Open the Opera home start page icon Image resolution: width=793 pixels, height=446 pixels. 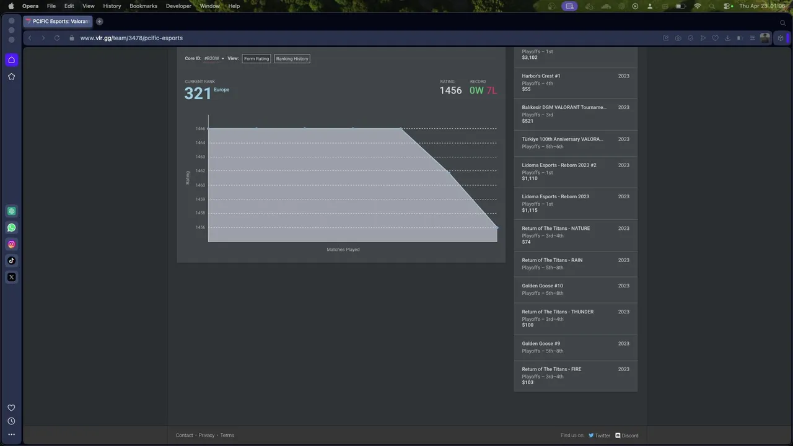click(x=11, y=60)
